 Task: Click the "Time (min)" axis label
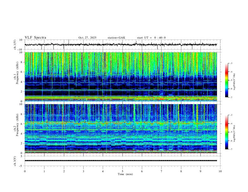click(x=125, y=174)
